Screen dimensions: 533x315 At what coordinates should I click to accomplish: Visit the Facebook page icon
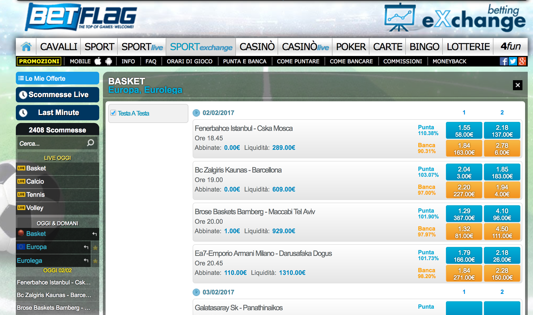[x=503, y=61]
